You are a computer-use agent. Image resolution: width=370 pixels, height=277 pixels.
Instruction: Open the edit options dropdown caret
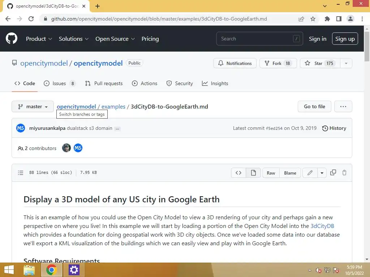tap(322, 173)
